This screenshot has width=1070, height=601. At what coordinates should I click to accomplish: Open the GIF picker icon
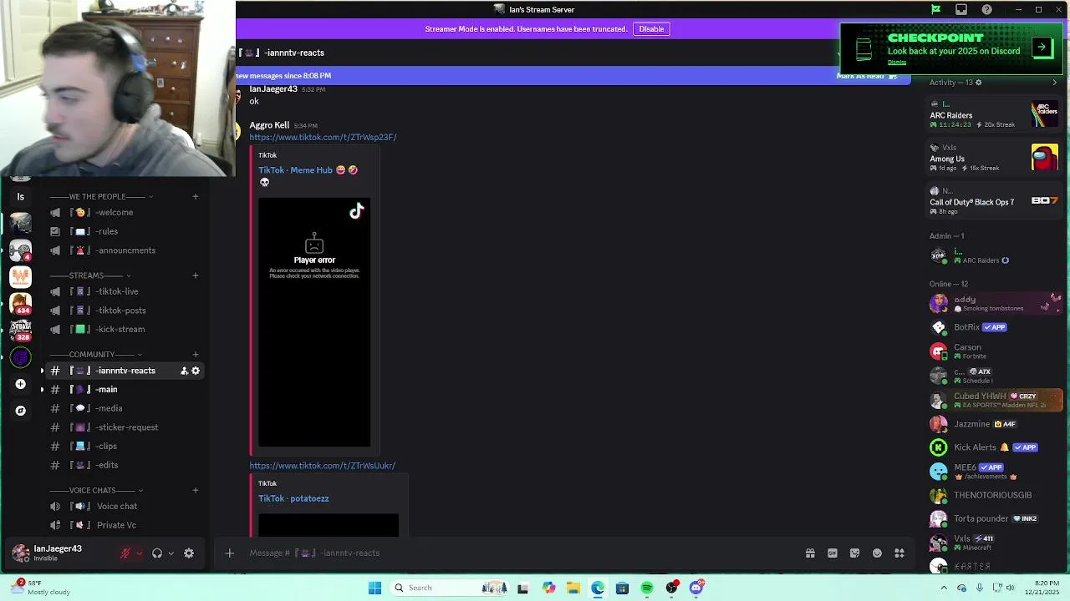833,553
